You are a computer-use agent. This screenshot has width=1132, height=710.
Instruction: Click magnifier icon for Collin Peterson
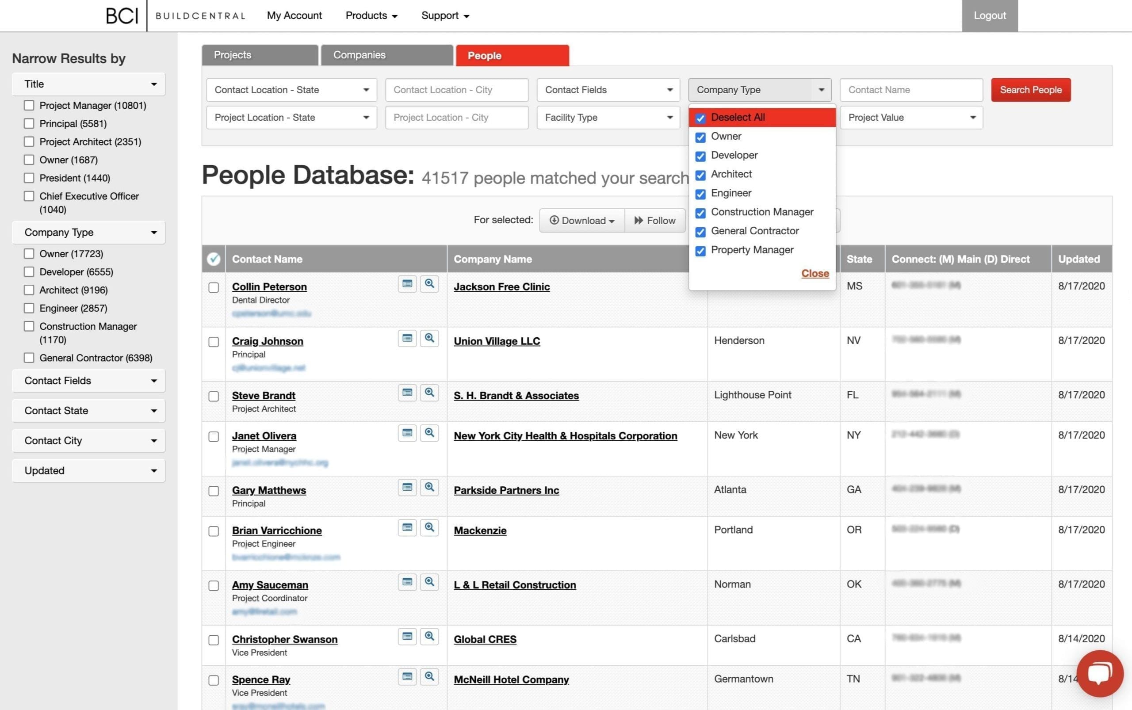point(429,284)
